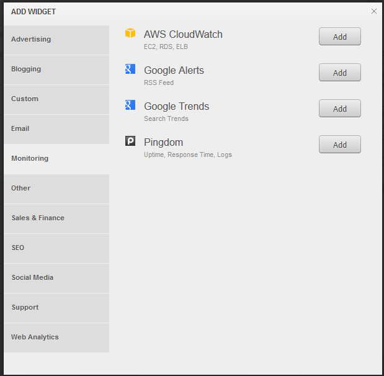Switch to the Blogging category

(56, 70)
